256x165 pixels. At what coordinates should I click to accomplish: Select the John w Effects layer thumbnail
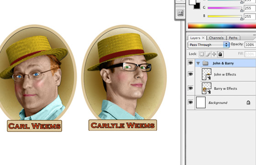[207, 74]
